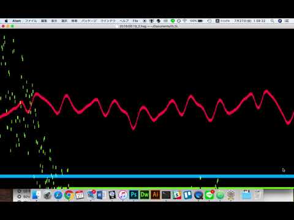294x220 pixels.
Task: Open Spotlight search in menu bar
Action: (x=272, y=21)
